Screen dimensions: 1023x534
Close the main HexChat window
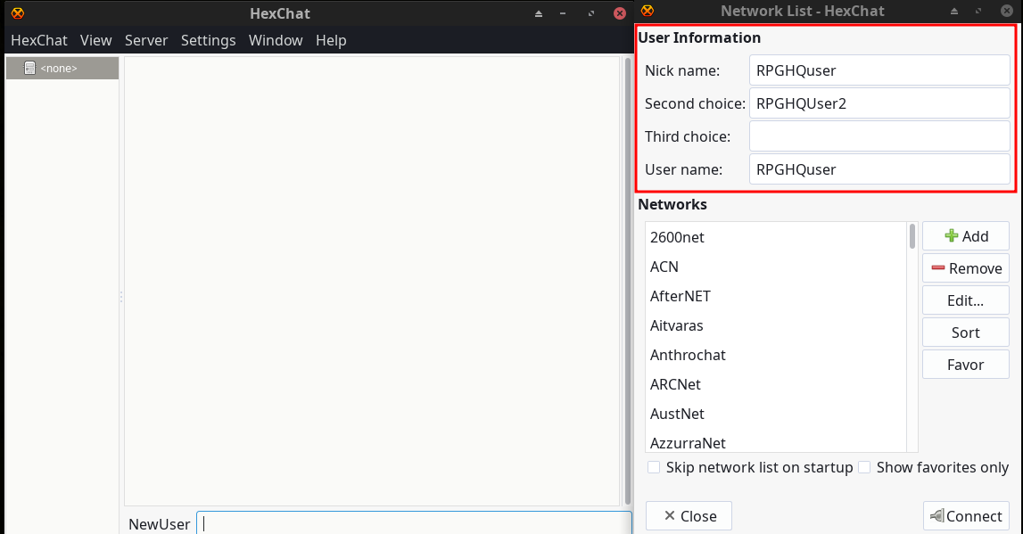tap(620, 13)
